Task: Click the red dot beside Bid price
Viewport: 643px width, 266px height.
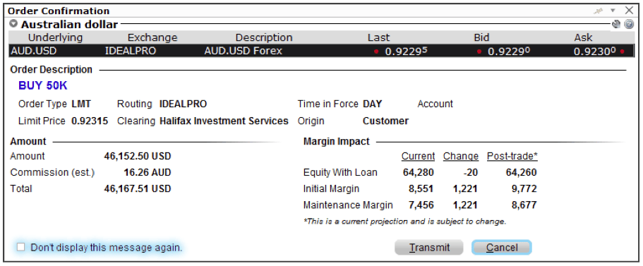Action: [x=479, y=52]
